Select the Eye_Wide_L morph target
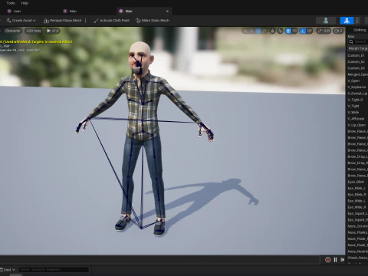This screenshot has width=368, height=276. (356, 201)
